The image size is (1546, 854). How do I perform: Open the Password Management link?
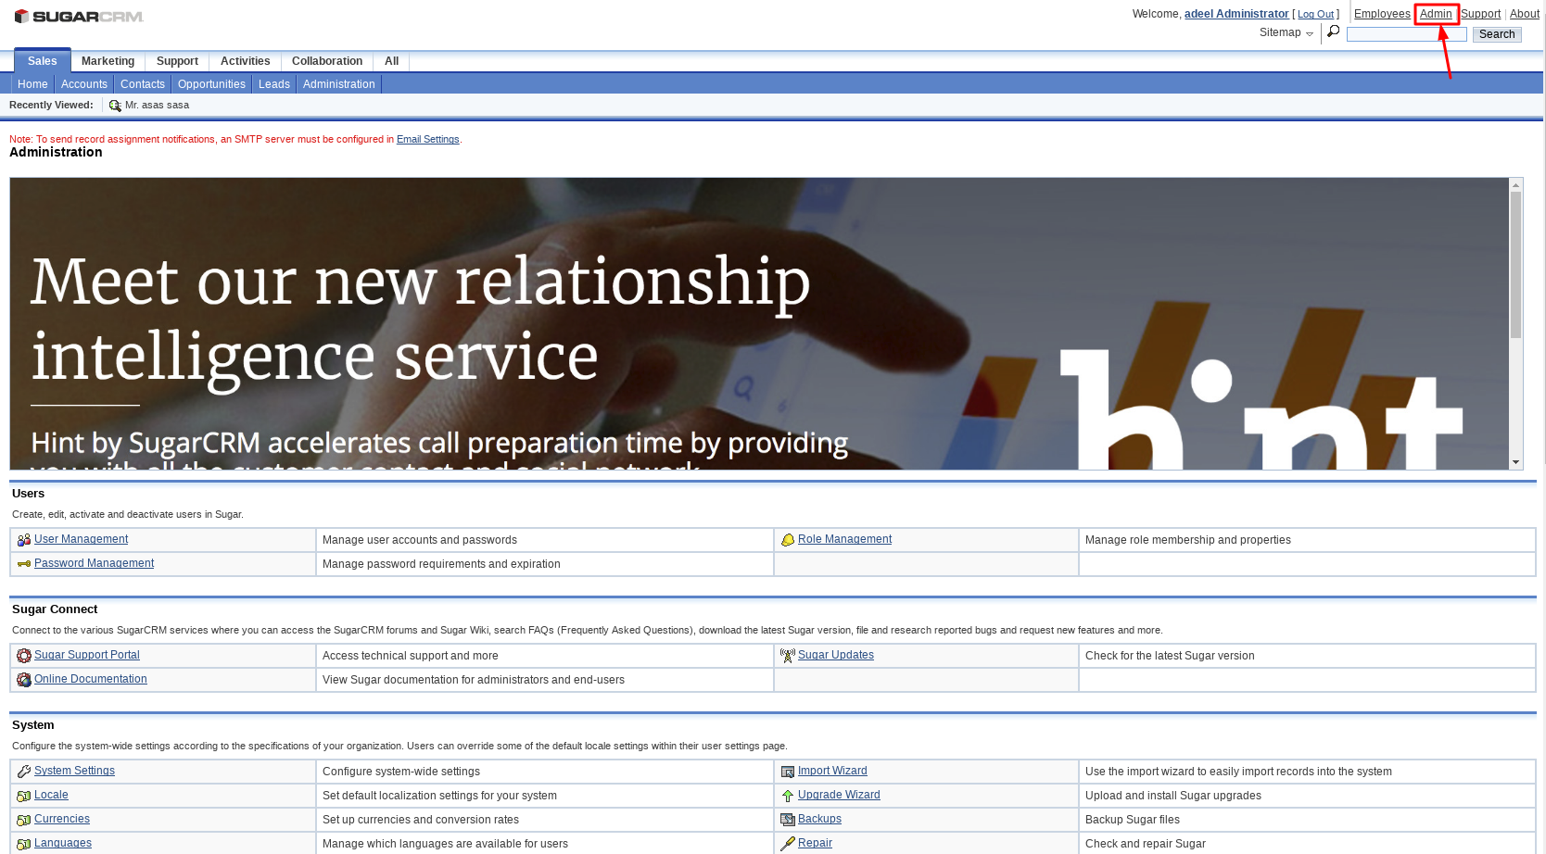click(x=95, y=563)
